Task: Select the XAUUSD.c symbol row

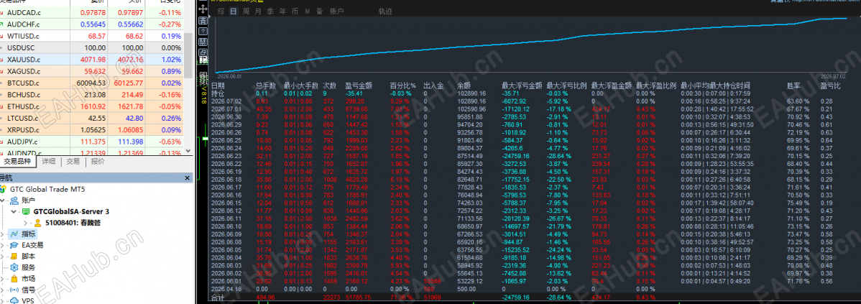Action: [92, 59]
